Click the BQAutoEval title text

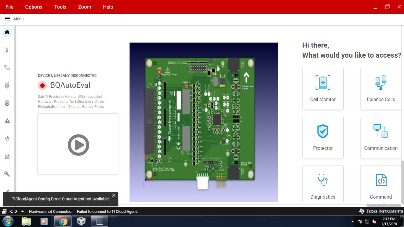coord(70,85)
